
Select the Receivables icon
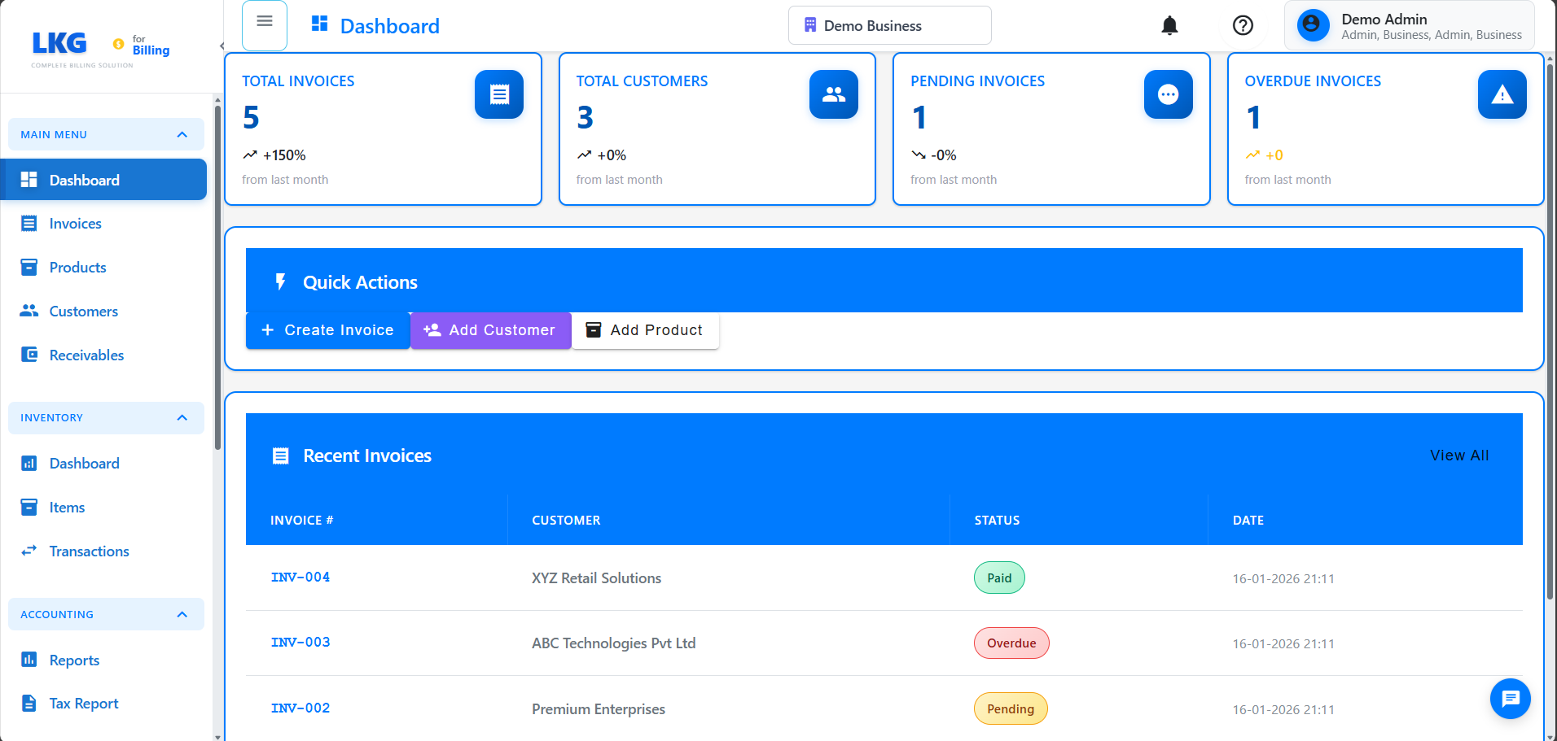29,355
